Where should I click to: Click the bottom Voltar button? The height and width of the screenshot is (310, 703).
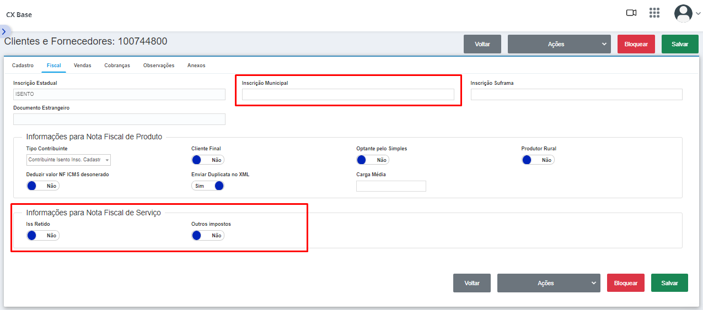coord(472,283)
